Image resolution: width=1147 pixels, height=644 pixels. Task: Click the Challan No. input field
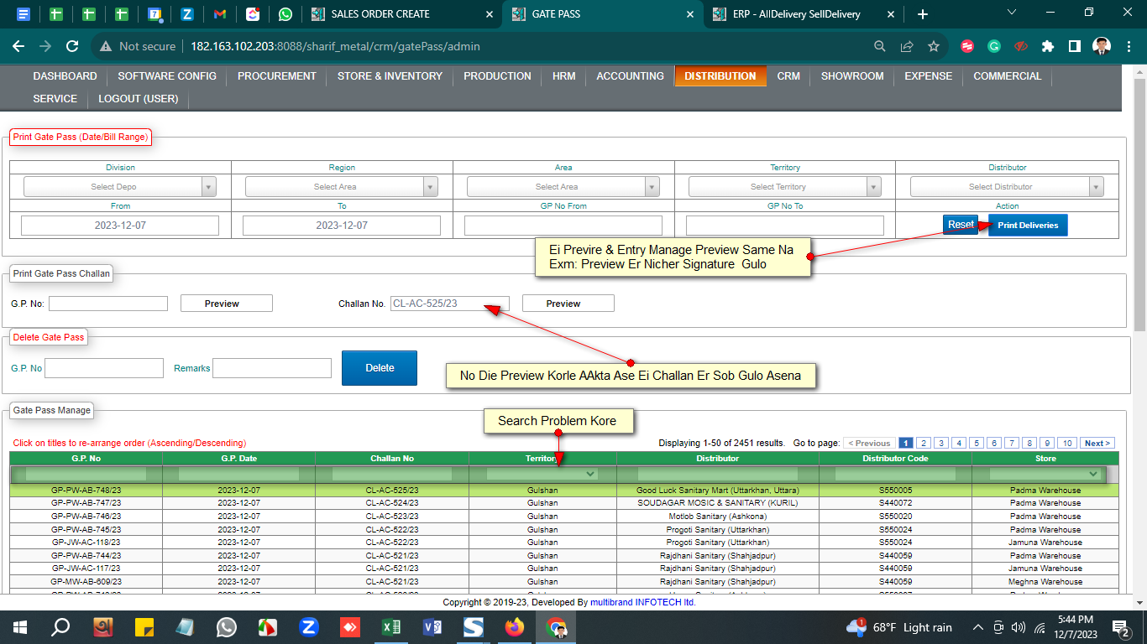pos(449,304)
